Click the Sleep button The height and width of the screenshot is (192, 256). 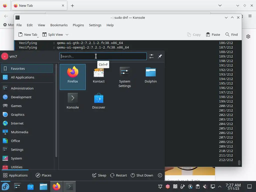[99, 175]
